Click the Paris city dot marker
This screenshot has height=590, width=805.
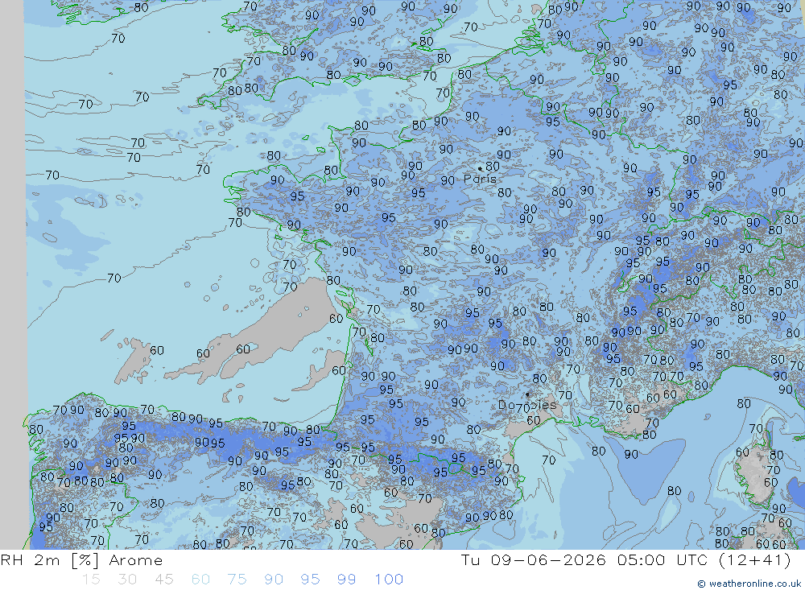(480, 168)
